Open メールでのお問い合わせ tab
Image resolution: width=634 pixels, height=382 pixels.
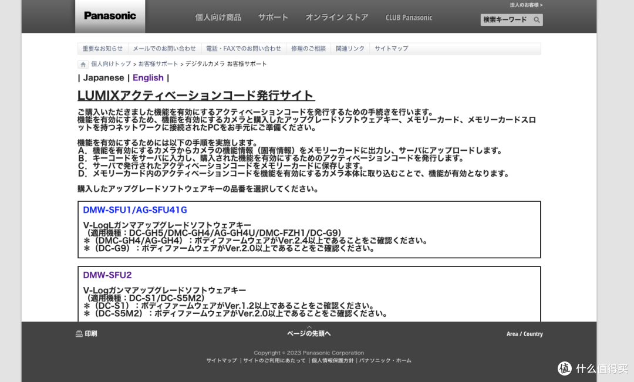[164, 49]
